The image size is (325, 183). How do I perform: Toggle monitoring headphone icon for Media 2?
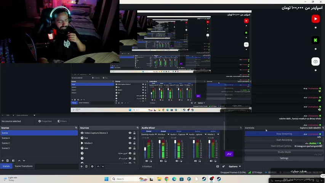[x=215, y=161]
